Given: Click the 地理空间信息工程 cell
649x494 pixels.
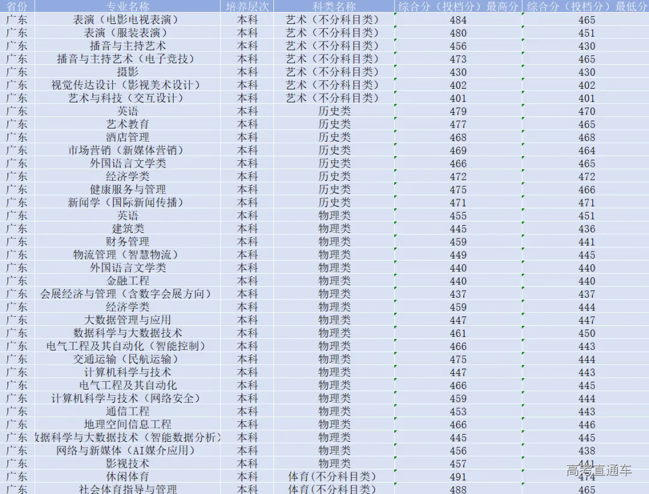Looking at the screenshot, I should pos(127,424).
